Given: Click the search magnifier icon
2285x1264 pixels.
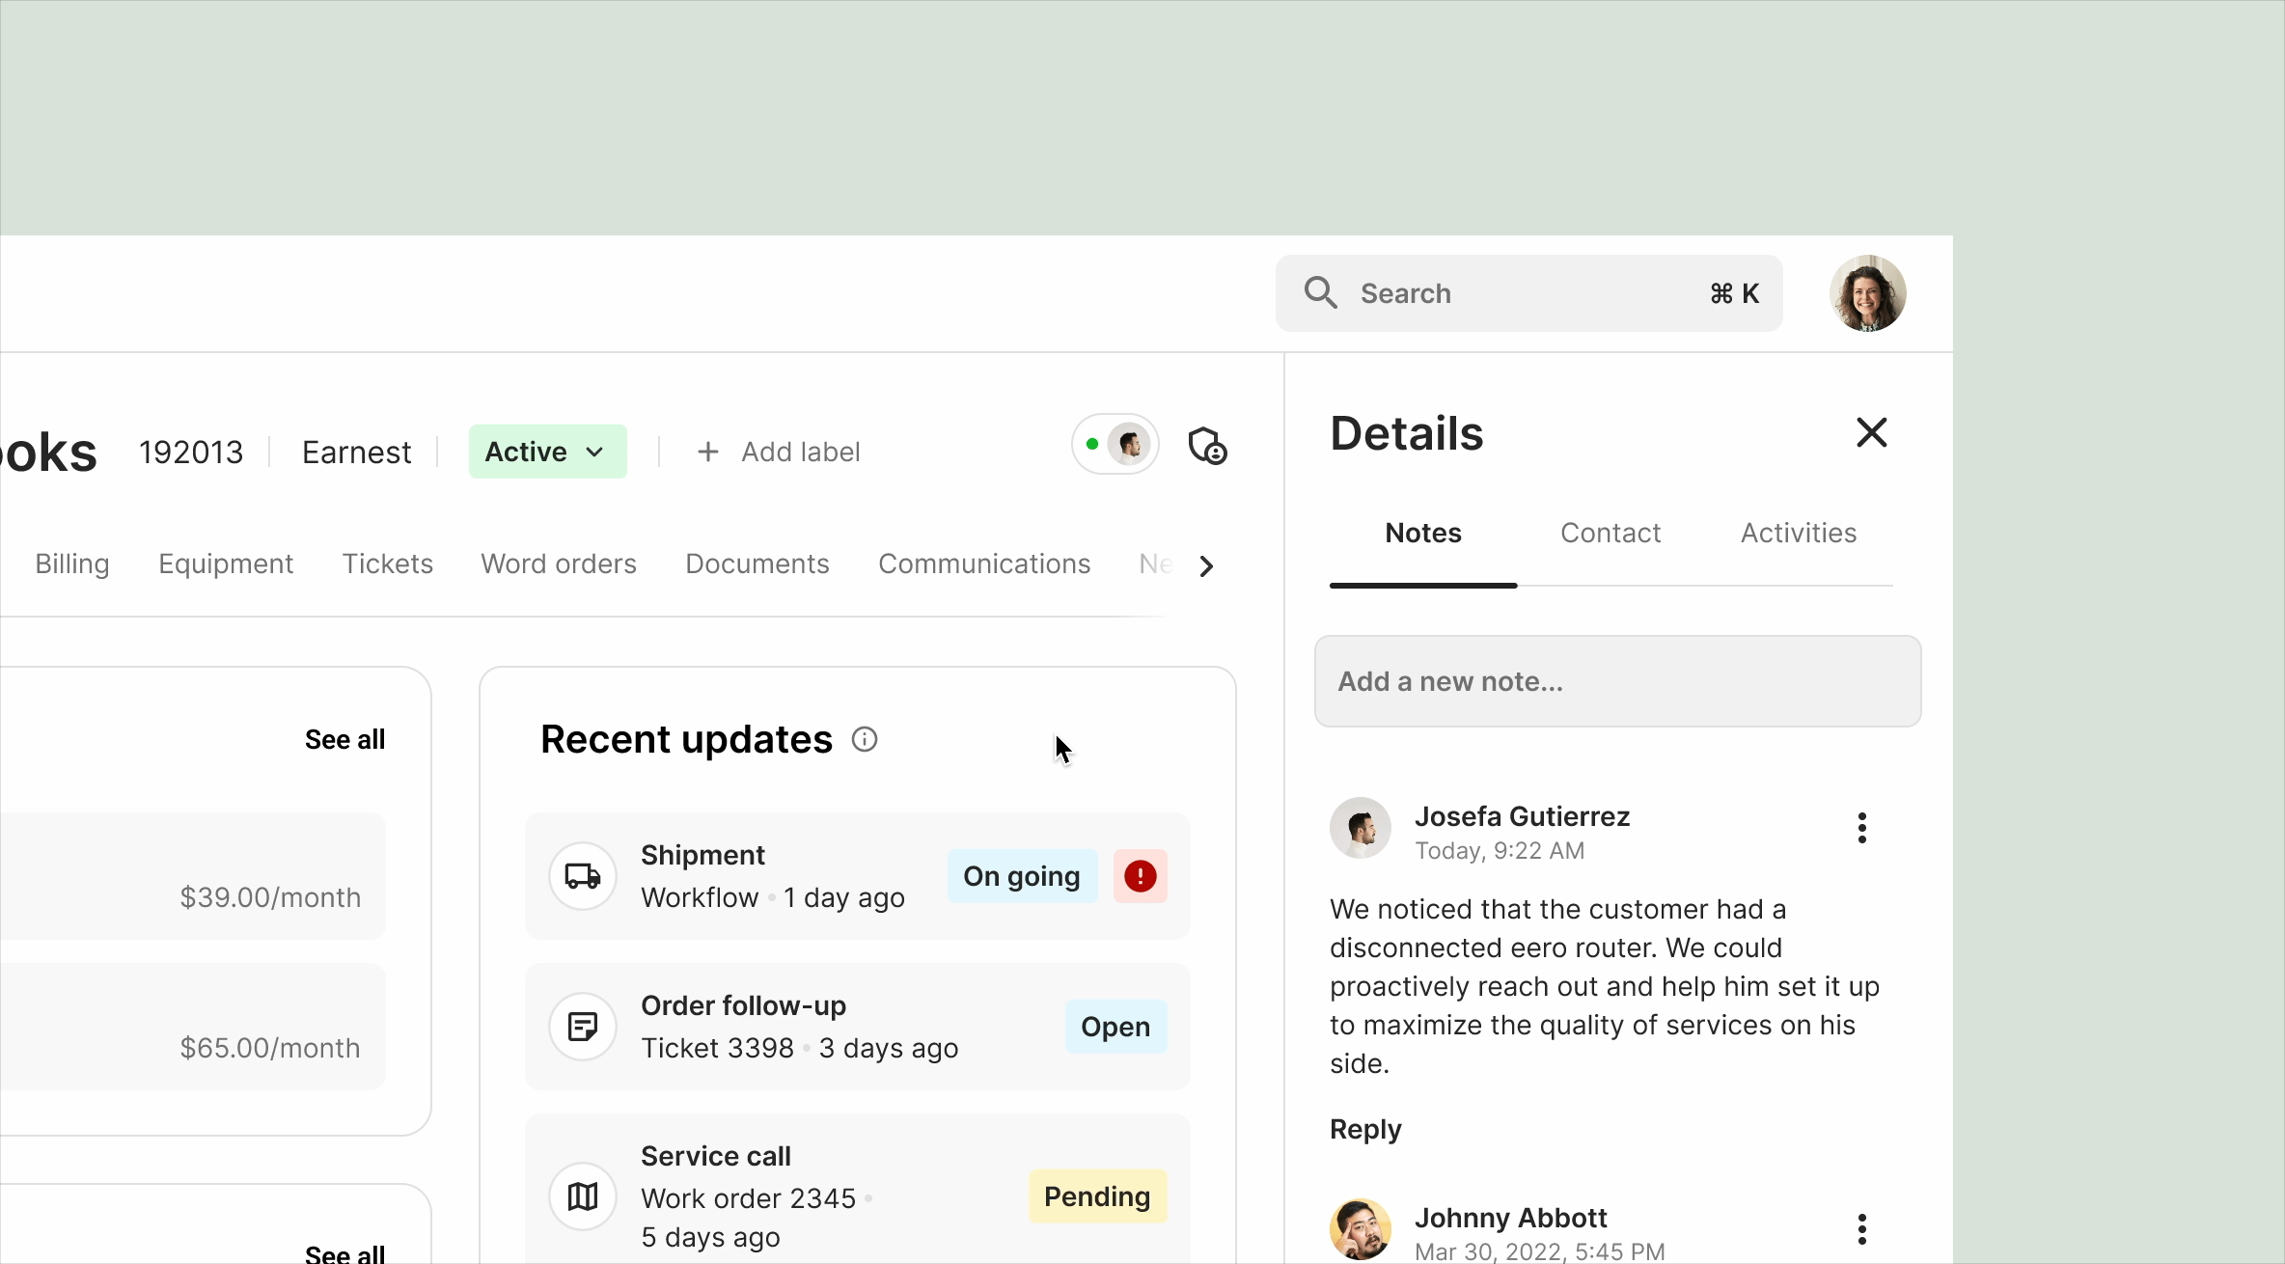Looking at the screenshot, I should [1320, 292].
